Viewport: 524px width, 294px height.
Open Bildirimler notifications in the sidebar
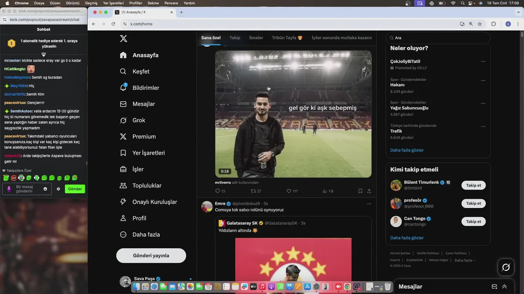click(140, 88)
